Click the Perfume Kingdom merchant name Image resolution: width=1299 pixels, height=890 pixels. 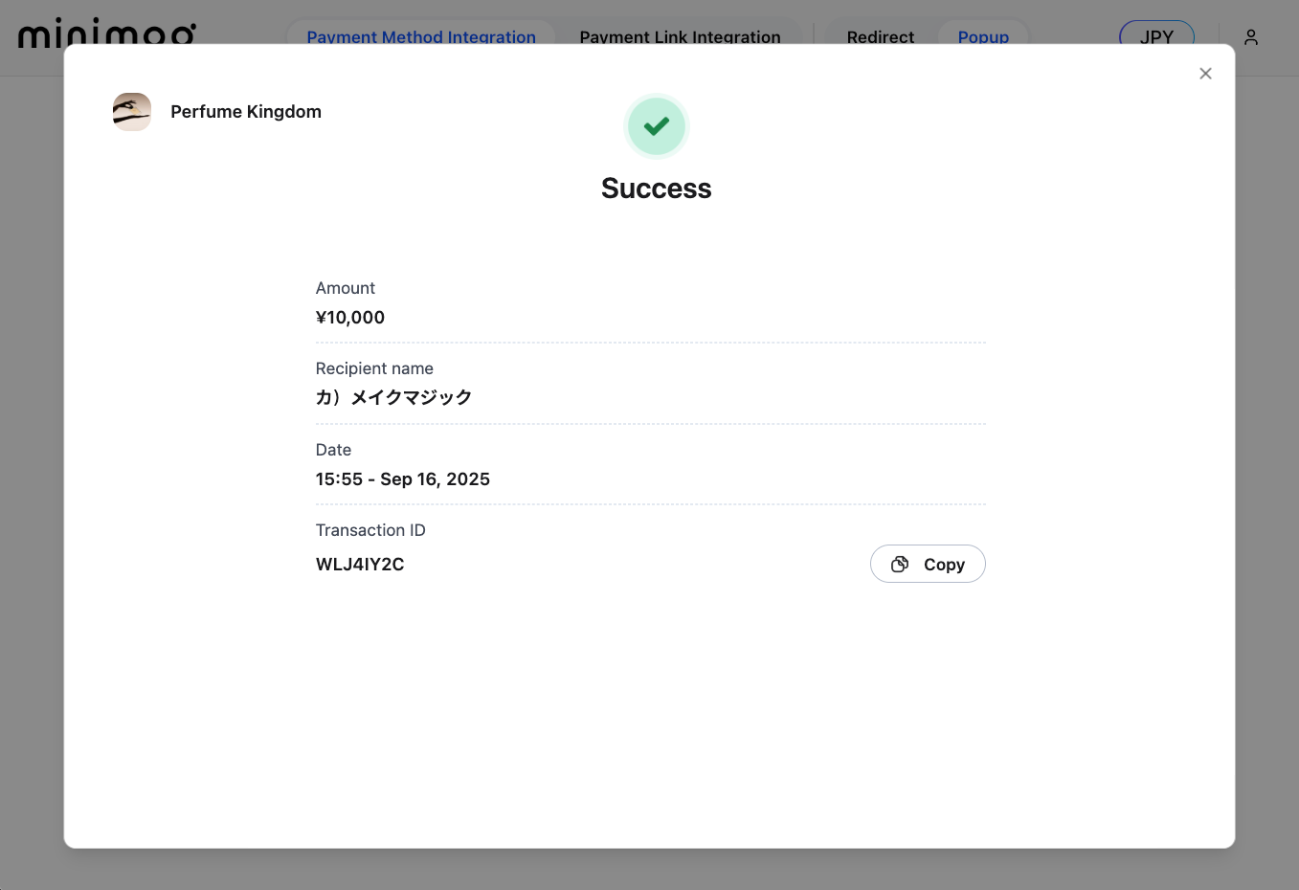point(246,112)
